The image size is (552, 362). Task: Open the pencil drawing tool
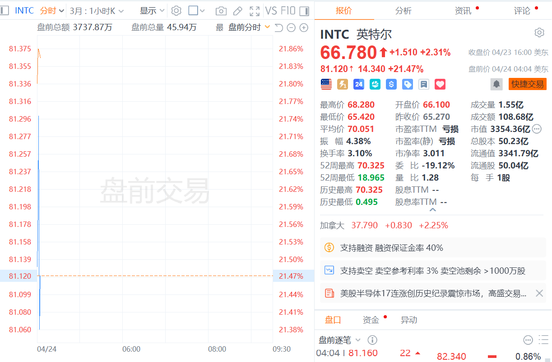tap(238, 11)
